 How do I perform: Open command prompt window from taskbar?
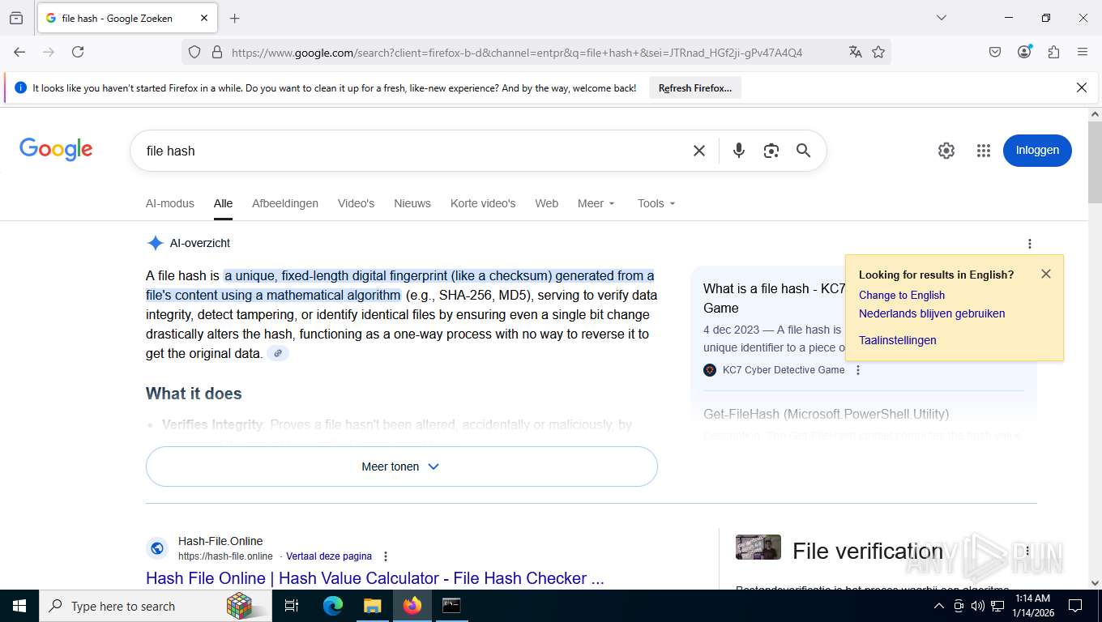tap(451, 606)
